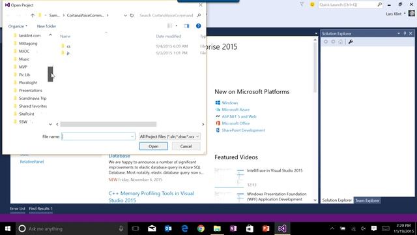
Task: Refresh the CortanaVoiceCommand folder listing
Action: click(132, 16)
